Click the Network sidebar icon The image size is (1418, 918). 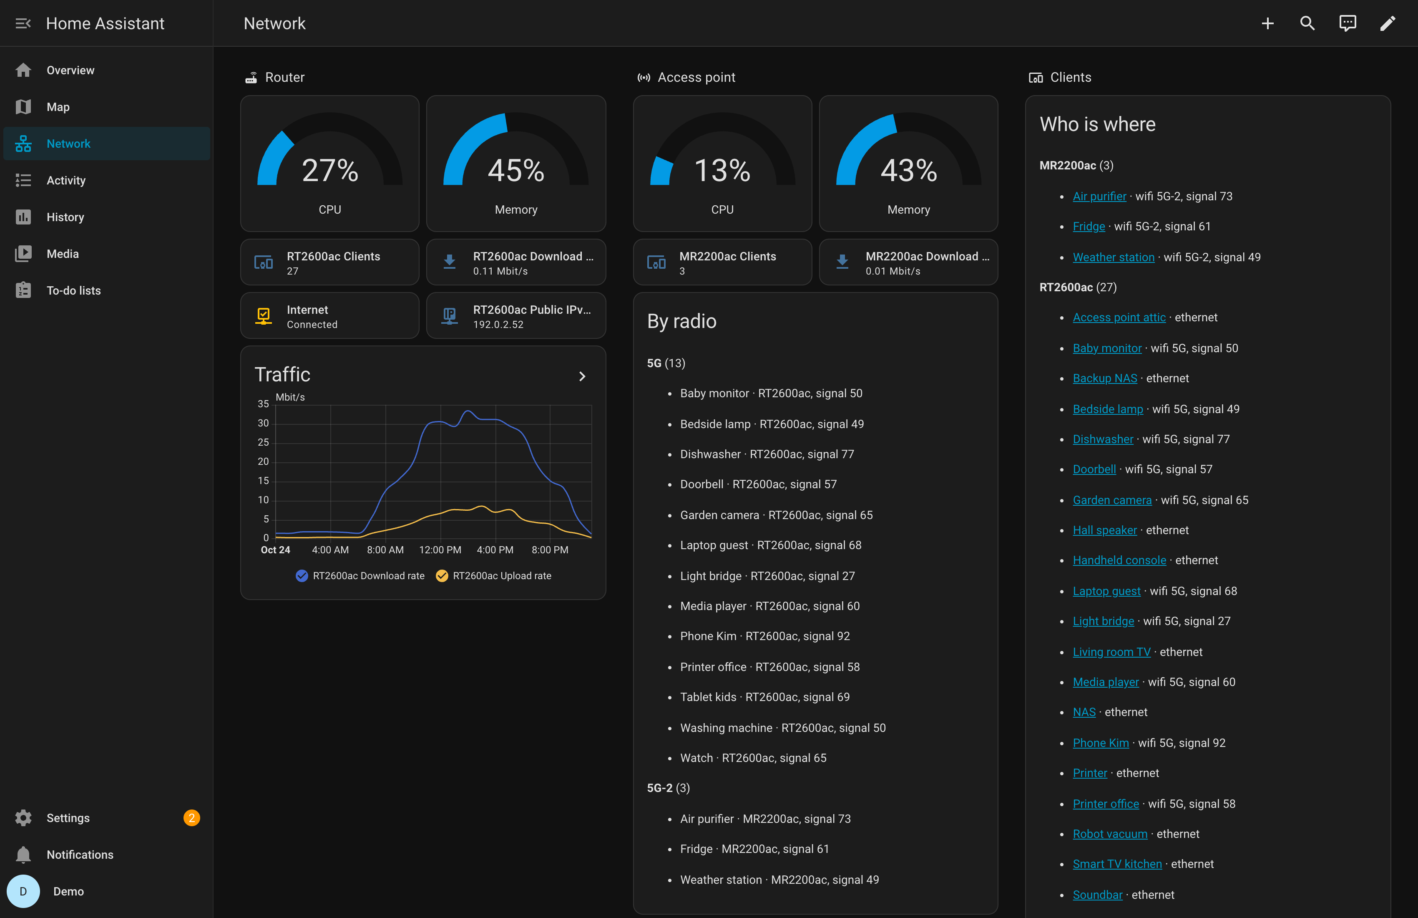pos(23,144)
